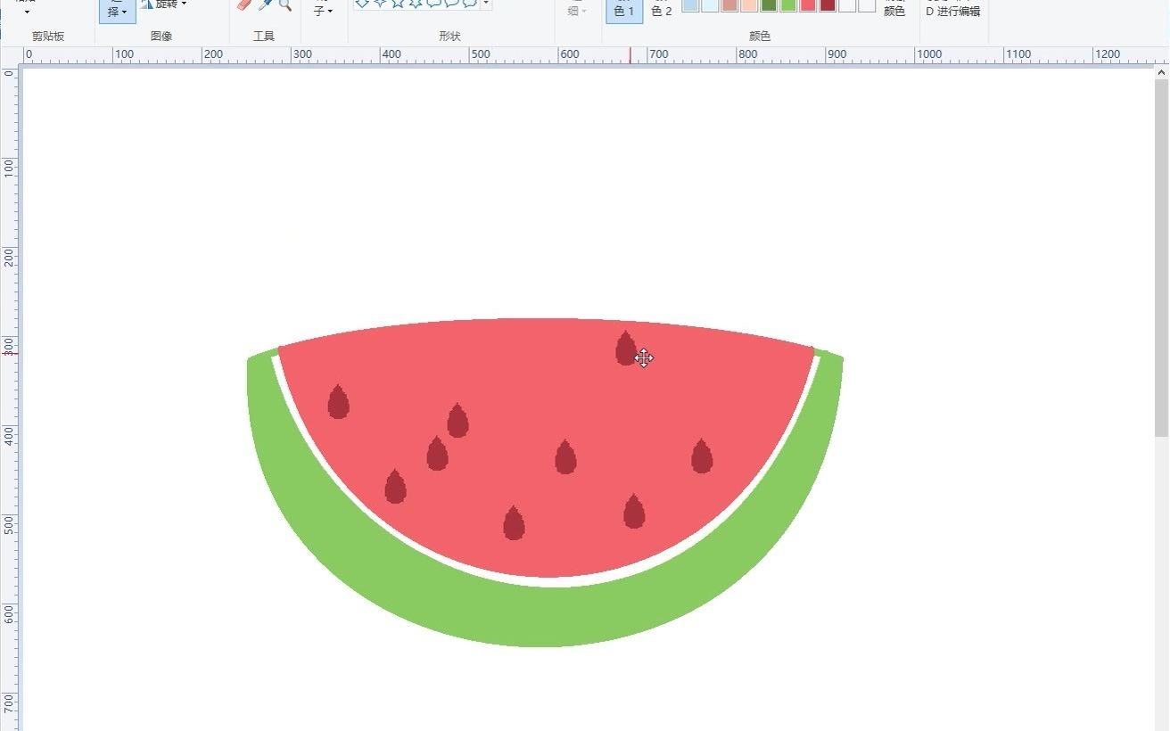Select the Color 2 button
This screenshot has height=731, width=1170.
661,11
